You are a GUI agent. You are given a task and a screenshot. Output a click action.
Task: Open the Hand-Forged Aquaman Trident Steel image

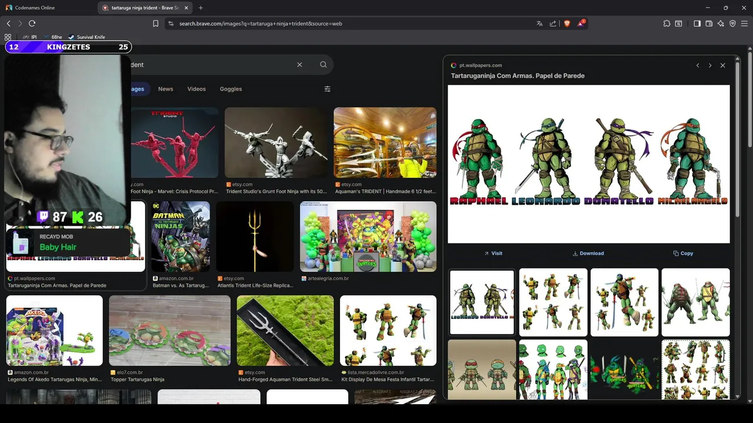pyautogui.click(x=285, y=331)
